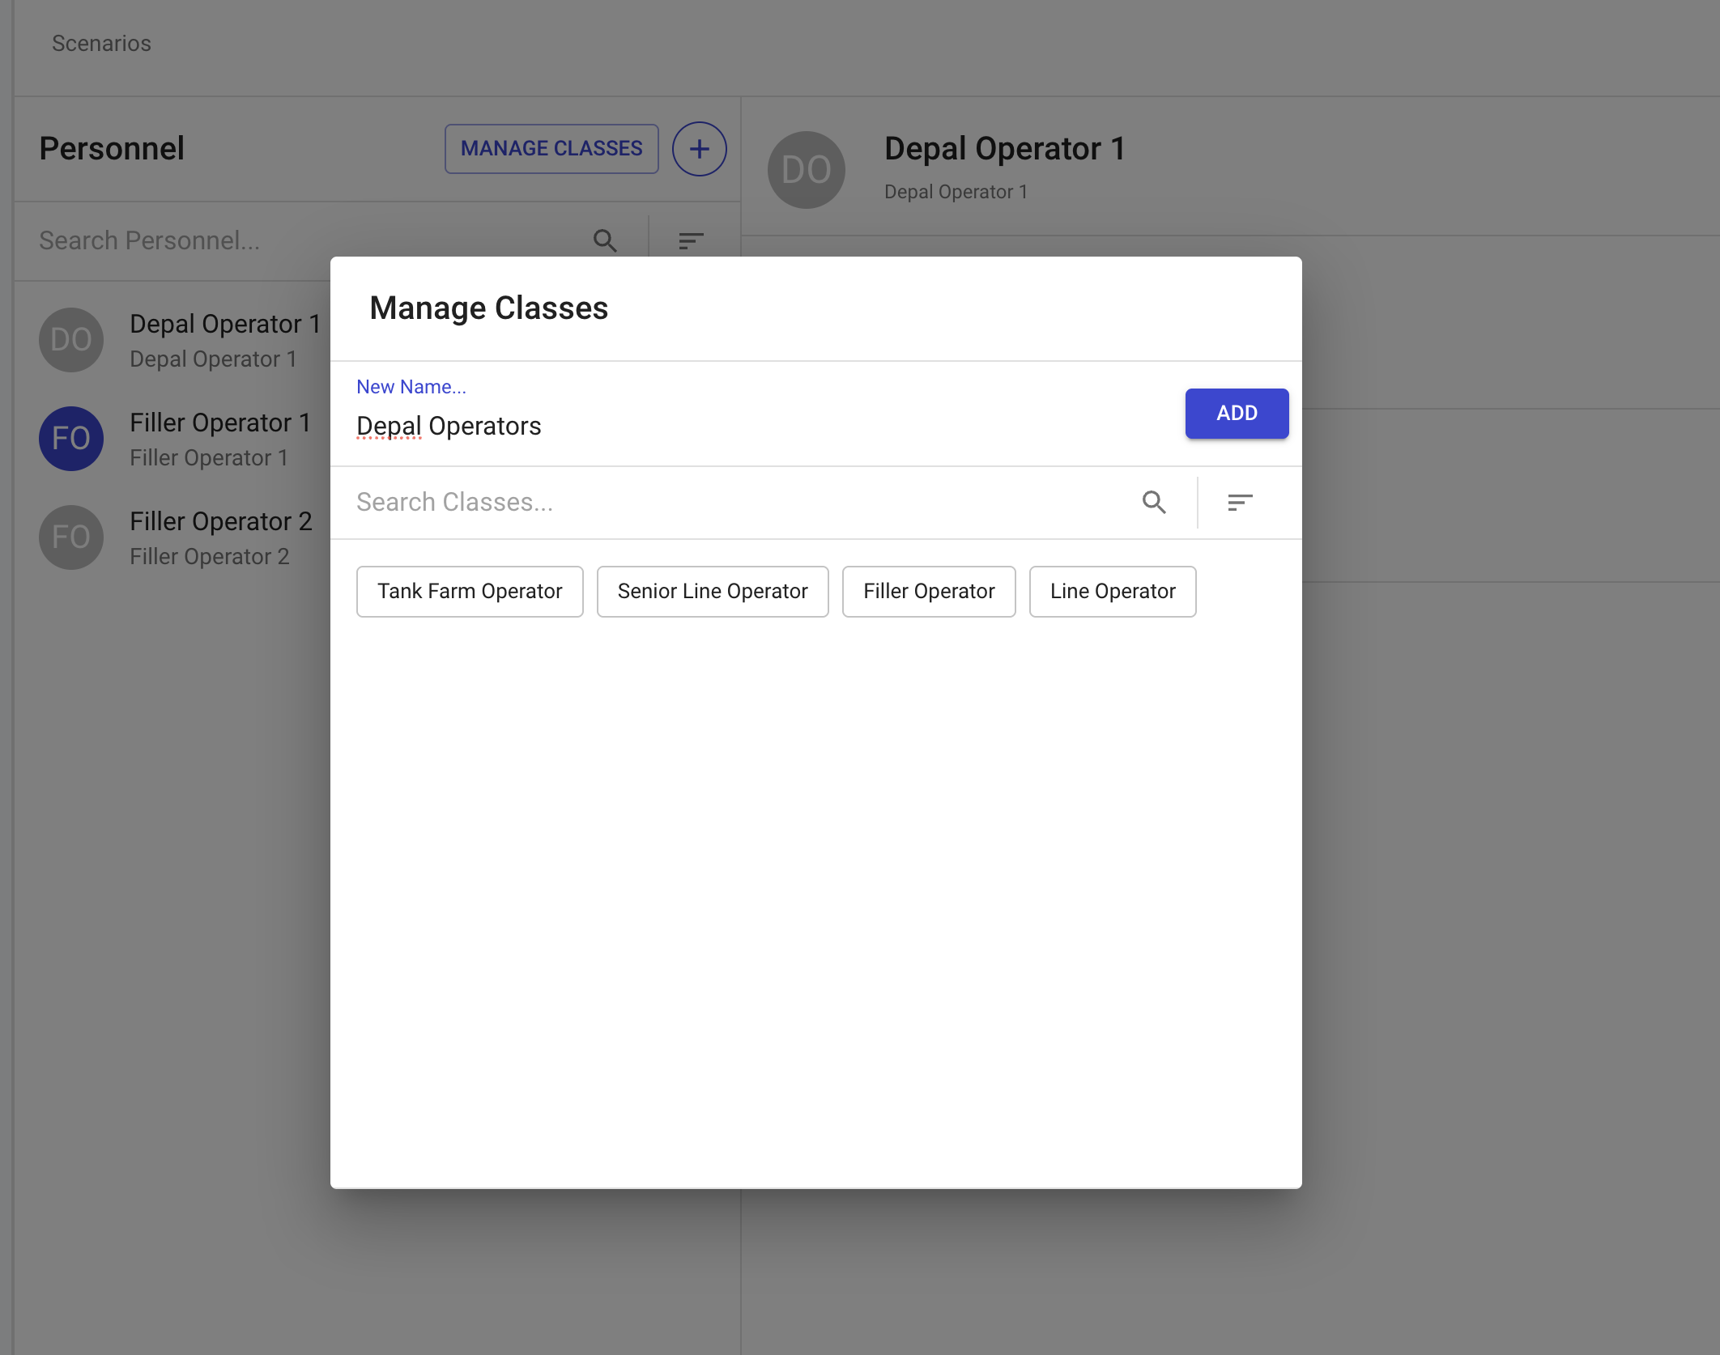Select the Depal Operator 1 avatar in the list
This screenshot has width=1720, height=1355.
point(71,340)
